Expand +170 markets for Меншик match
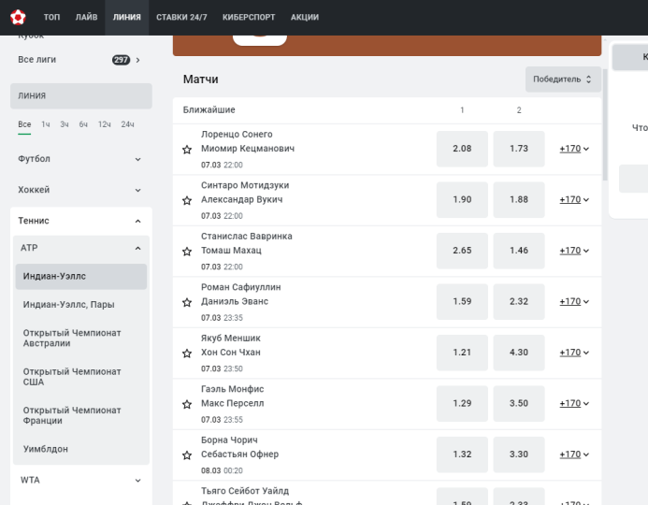Viewport: 648px width, 505px height. click(574, 353)
